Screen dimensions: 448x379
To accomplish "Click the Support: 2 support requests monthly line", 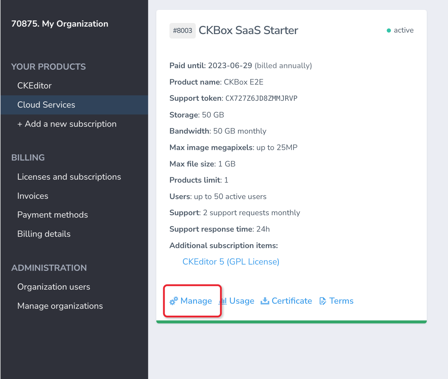I will coord(235,213).
